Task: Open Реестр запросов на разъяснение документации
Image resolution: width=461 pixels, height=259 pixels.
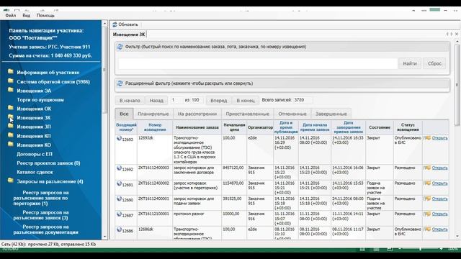Action: 46,230
